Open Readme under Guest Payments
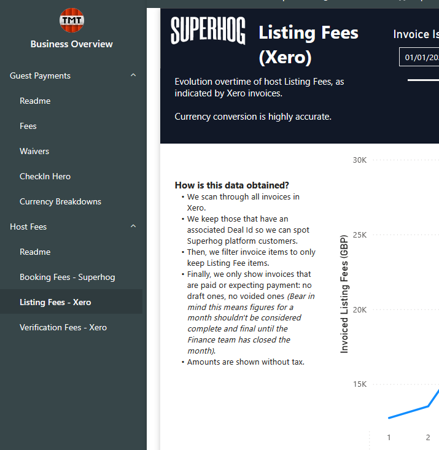 click(35, 101)
